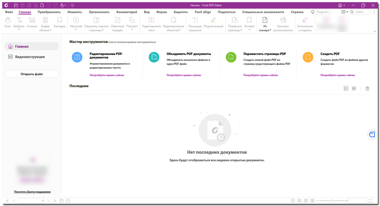The image size is (380, 206).
Task: Click the Snapshot (Снимок) tool icon
Action: [x=32, y=21]
